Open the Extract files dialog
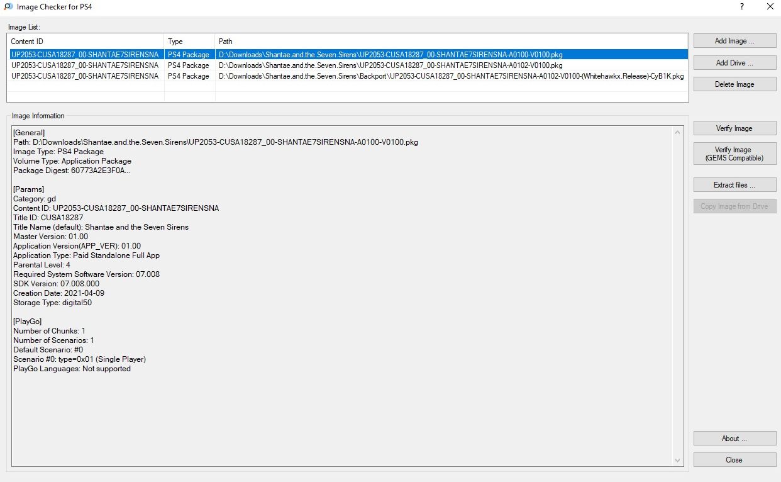781x482 pixels. tap(734, 185)
